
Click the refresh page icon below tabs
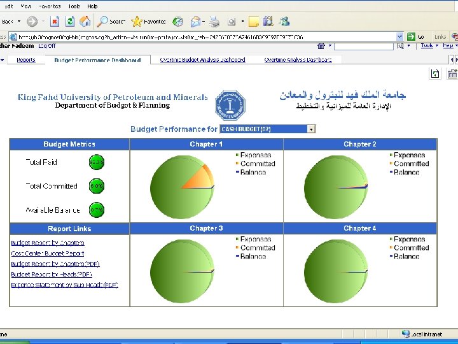[x=435, y=73]
